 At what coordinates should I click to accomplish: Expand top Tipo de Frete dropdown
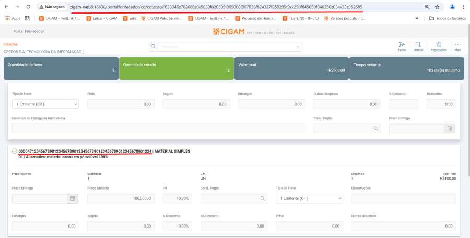coord(45,104)
